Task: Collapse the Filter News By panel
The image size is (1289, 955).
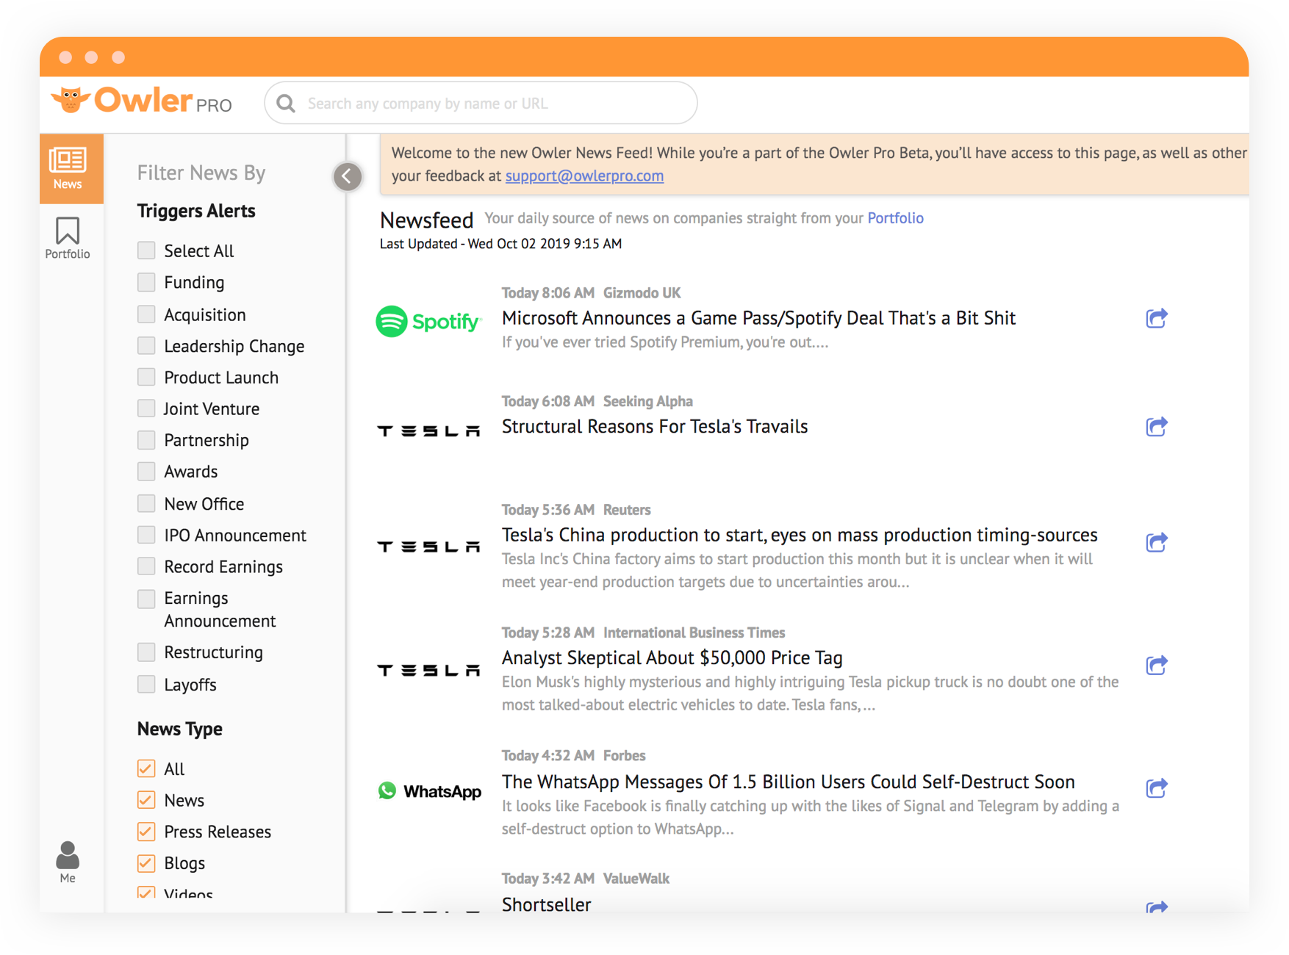Action: (348, 176)
